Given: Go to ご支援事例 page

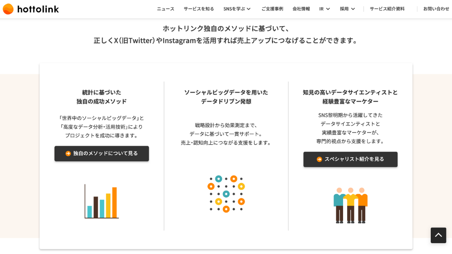Looking at the screenshot, I should [272, 9].
